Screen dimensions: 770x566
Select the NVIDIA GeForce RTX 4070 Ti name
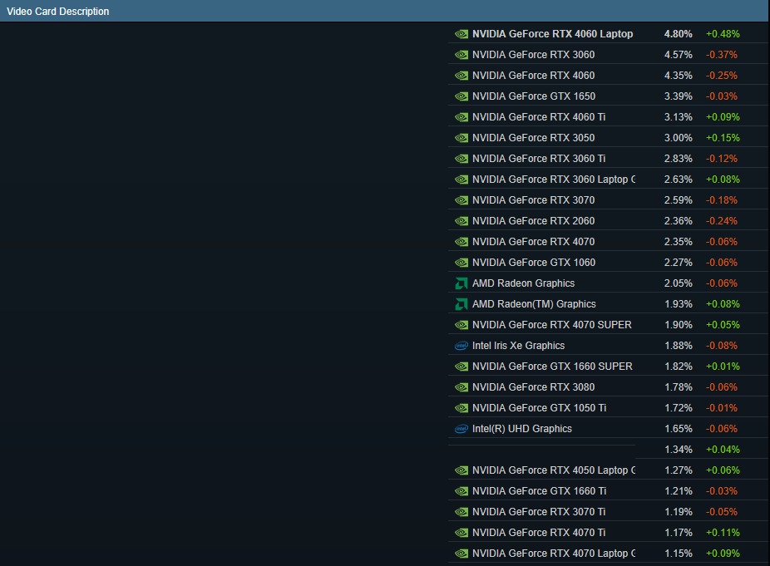[539, 533]
